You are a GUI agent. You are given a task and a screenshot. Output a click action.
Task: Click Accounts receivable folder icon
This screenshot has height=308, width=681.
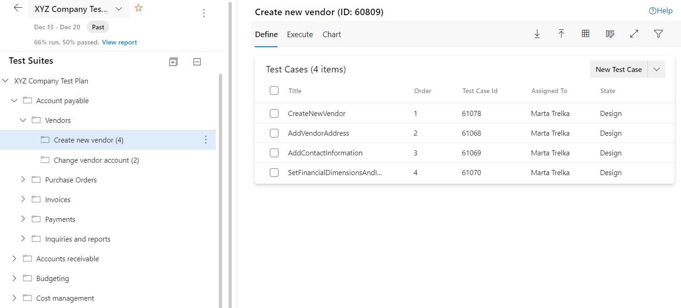[28, 258]
